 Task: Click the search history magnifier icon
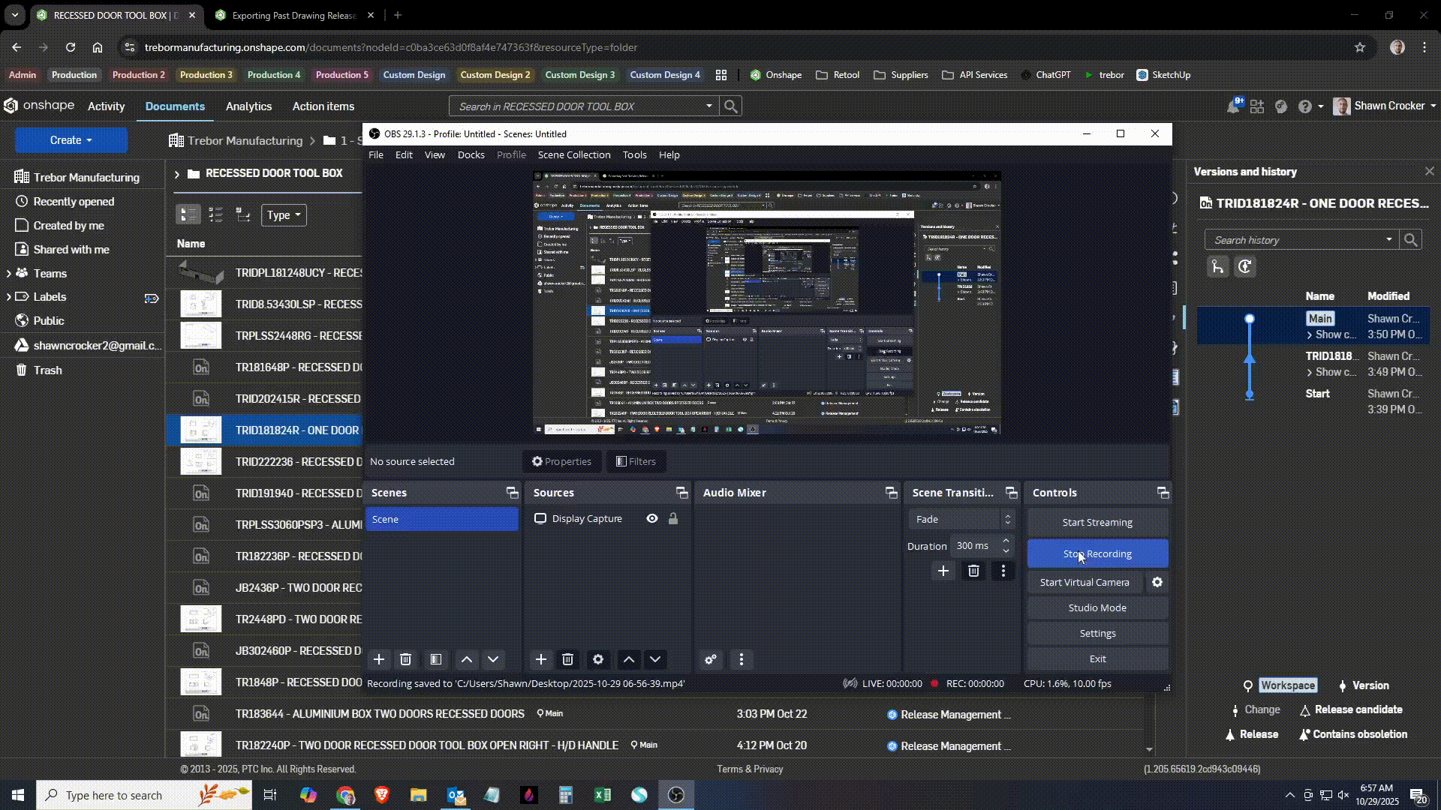[1411, 240]
